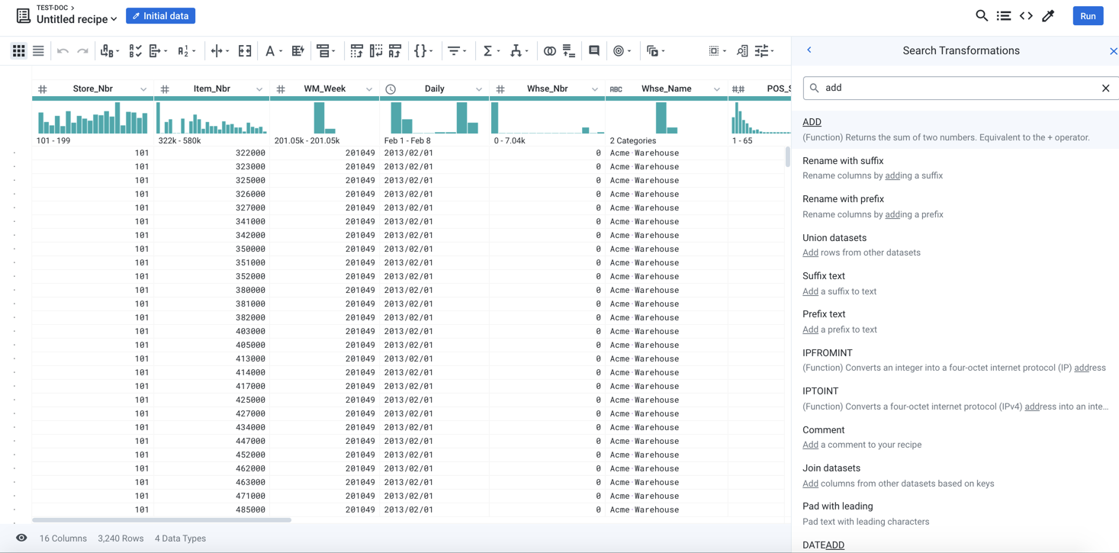Select the ADD function result
Screen dimensions: 1119x553
(812, 122)
